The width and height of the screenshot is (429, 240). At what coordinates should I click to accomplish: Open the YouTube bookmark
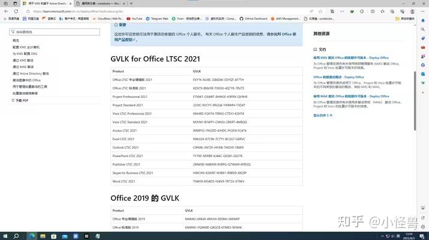pyautogui.click(x=135, y=19)
